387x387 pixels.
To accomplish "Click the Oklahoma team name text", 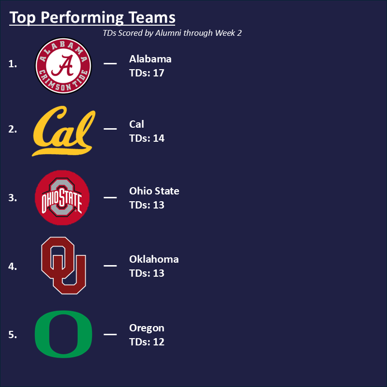I will 154,259.
